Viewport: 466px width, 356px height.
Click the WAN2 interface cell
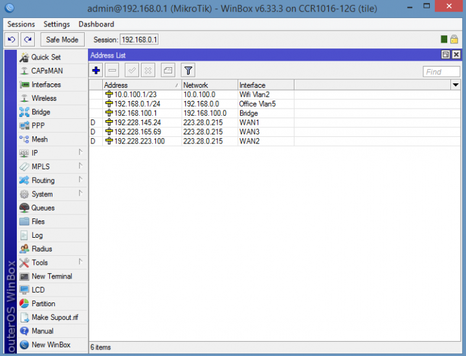click(266, 141)
